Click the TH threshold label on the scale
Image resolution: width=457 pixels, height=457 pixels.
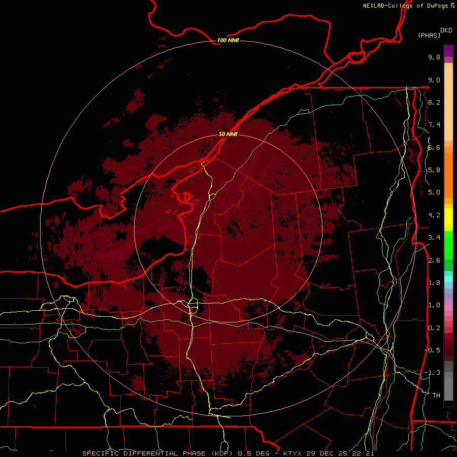pyautogui.click(x=436, y=395)
